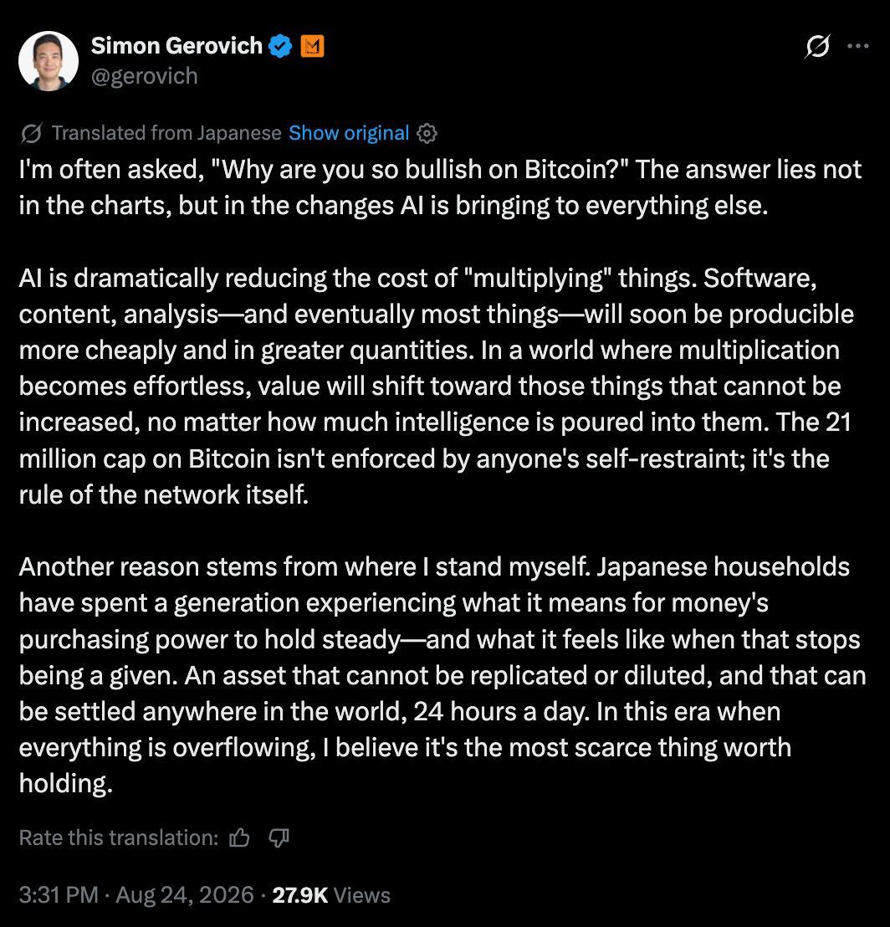Click the Grok icon at top right
Viewport: 890px width, 927px height.
(x=816, y=46)
